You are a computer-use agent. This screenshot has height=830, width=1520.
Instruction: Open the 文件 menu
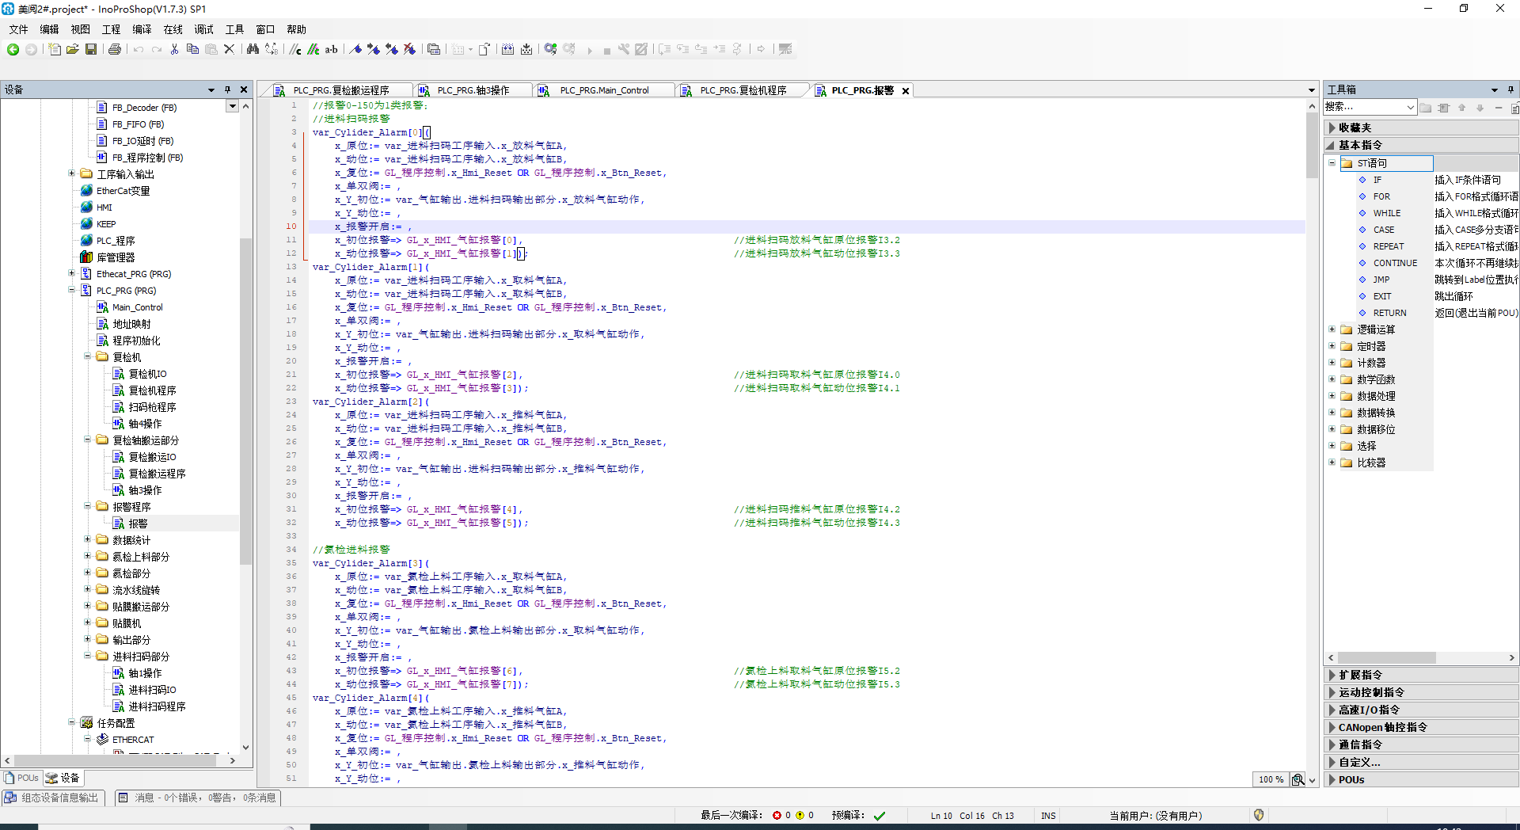(18, 29)
